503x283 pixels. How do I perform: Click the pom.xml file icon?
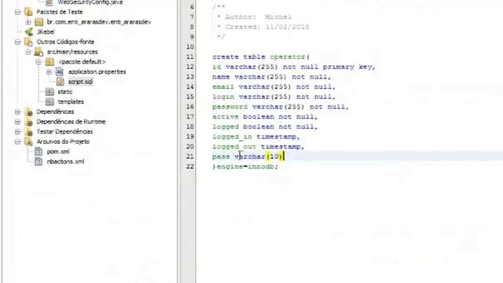(39, 152)
